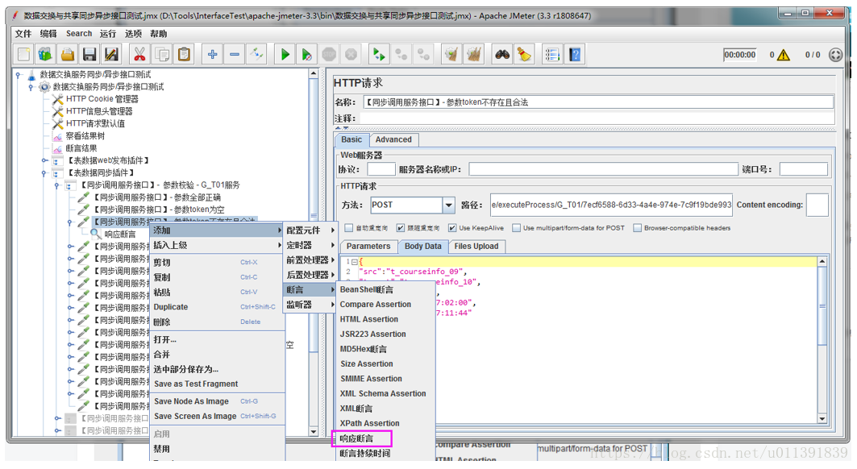Click the New test plan toolbar icon
857x469 pixels.
[x=23, y=55]
